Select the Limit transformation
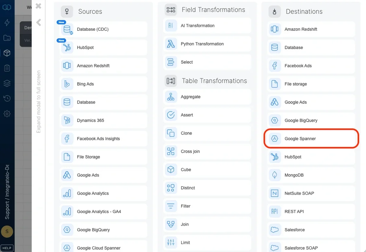The width and height of the screenshot is (366, 252). coord(207,243)
